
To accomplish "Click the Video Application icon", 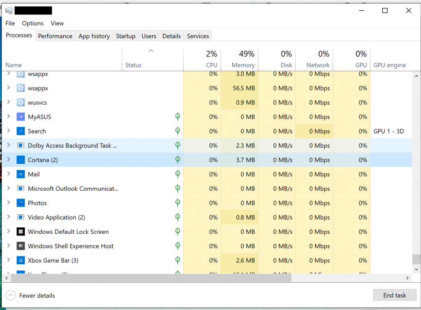I will [x=21, y=217].
